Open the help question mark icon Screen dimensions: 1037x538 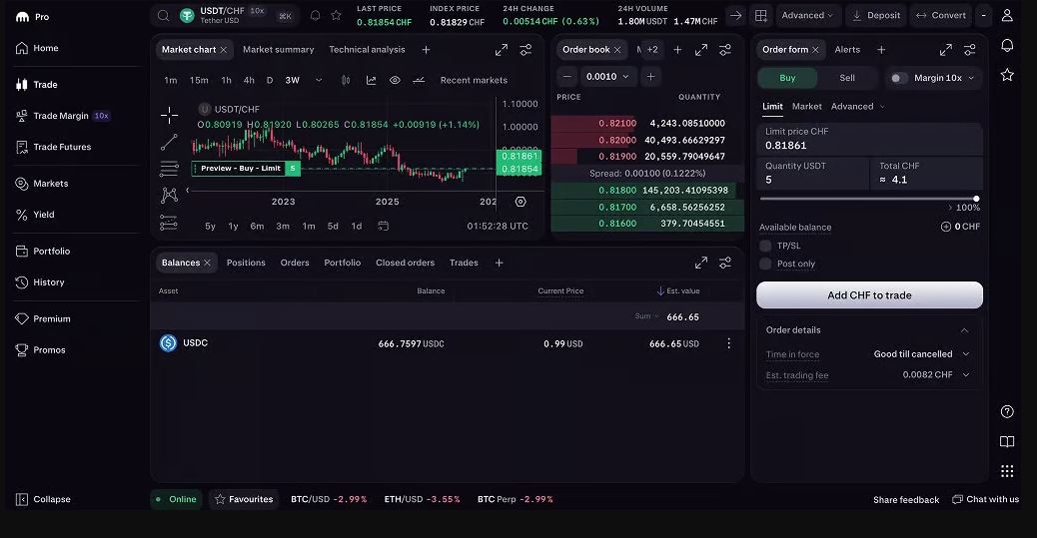(x=1007, y=412)
